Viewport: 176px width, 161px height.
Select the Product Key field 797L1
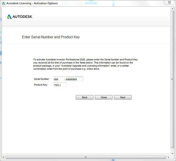(x=60, y=85)
